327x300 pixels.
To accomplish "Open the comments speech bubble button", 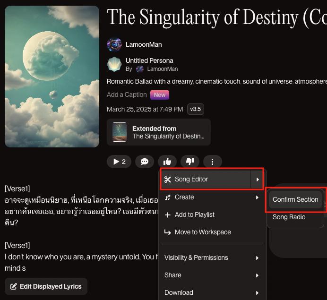I will 145,162.
